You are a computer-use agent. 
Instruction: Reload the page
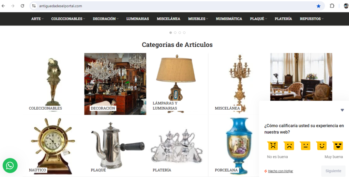pyautogui.click(x=22, y=6)
